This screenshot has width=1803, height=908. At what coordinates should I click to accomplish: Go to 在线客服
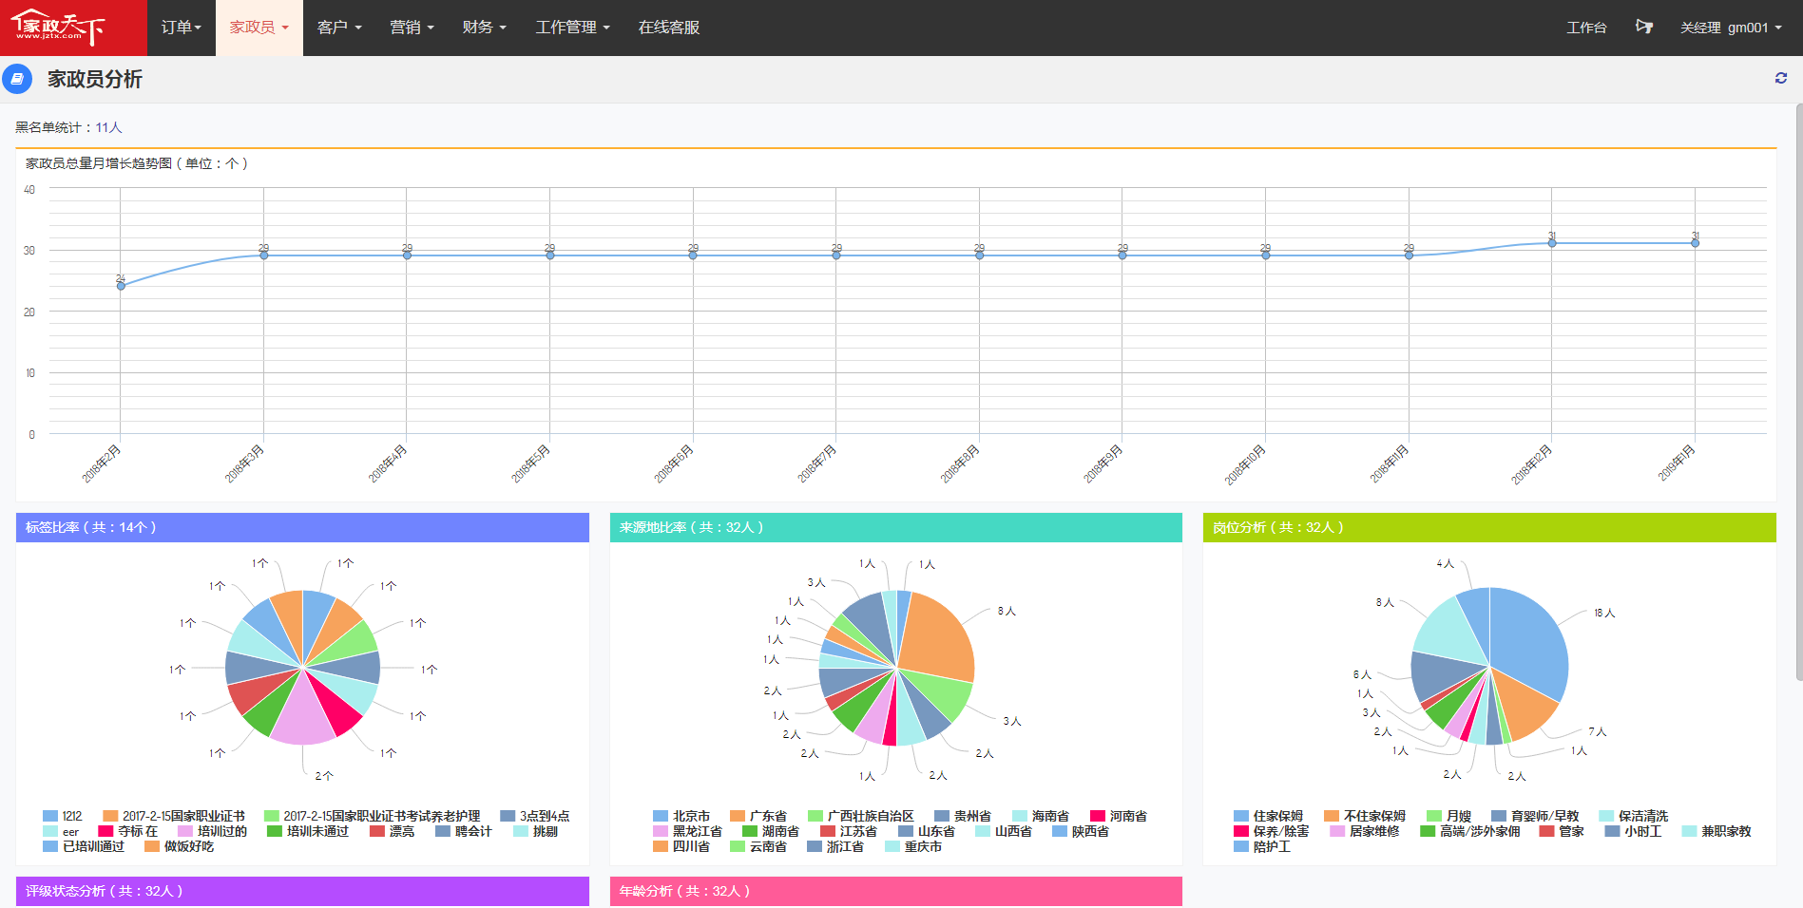click(669, 28)
